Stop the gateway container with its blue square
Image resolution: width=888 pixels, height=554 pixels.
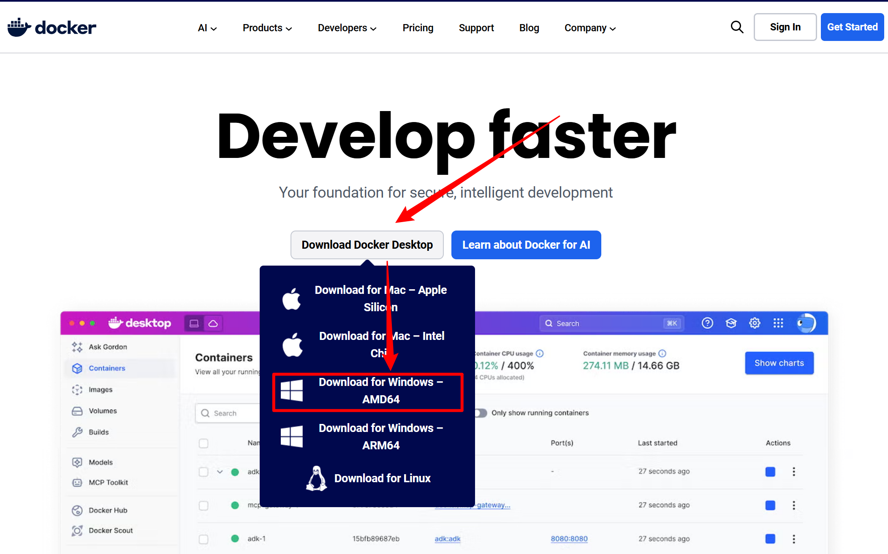coord(770,505)
